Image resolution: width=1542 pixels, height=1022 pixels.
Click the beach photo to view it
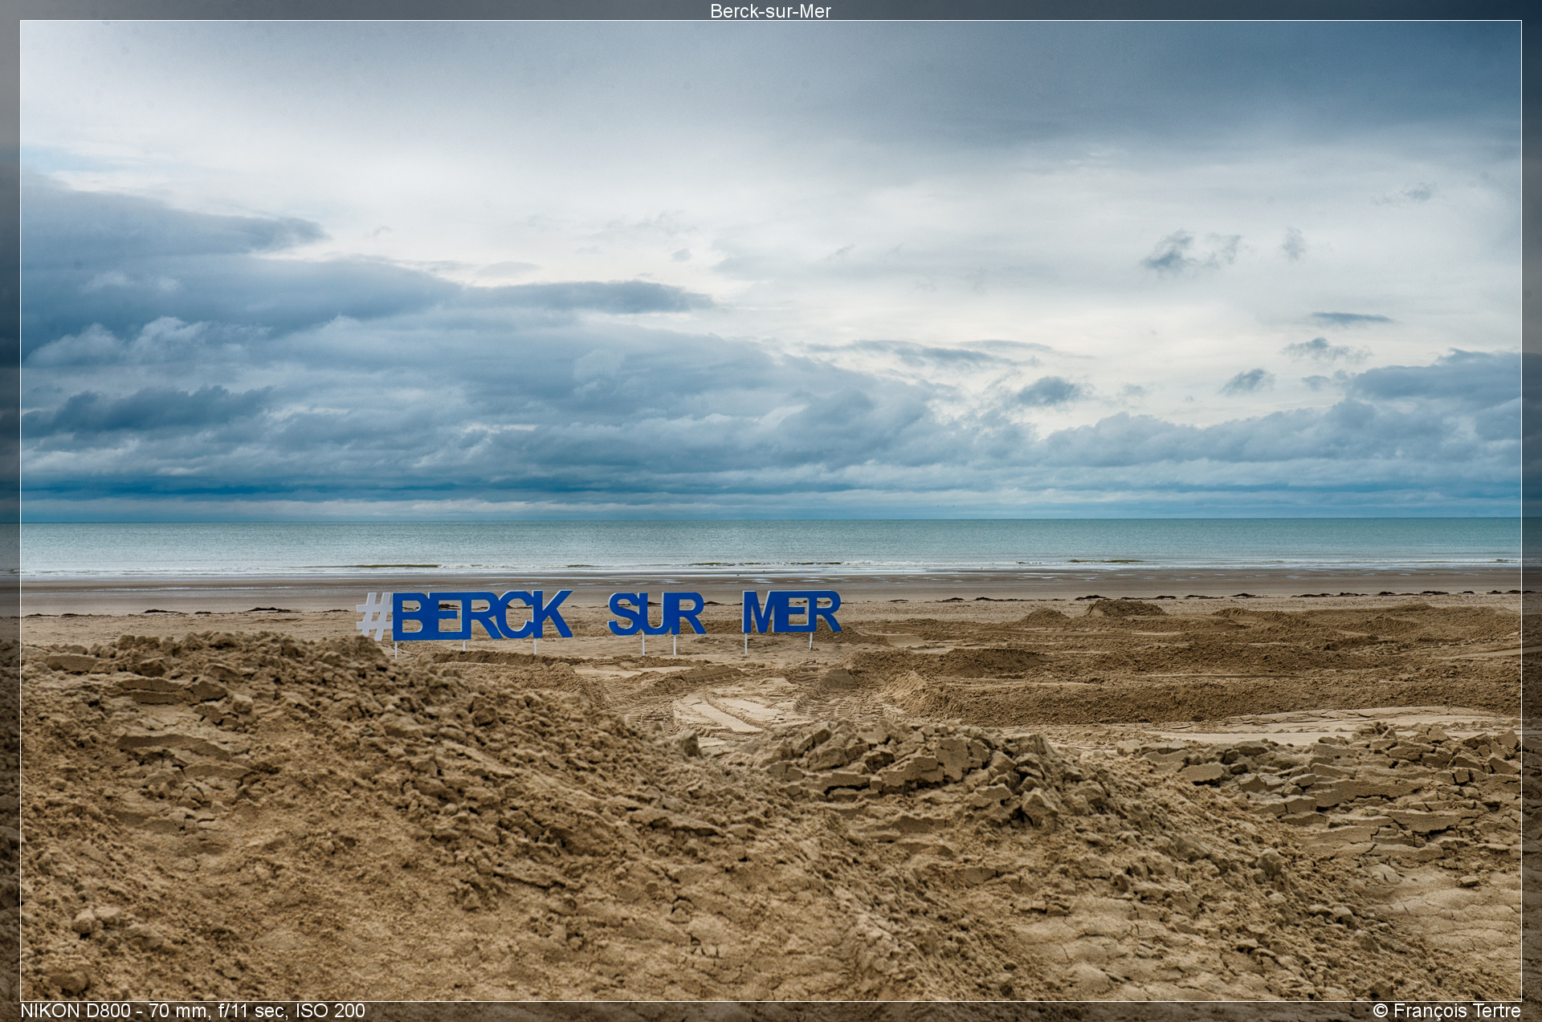pos(771,511)
